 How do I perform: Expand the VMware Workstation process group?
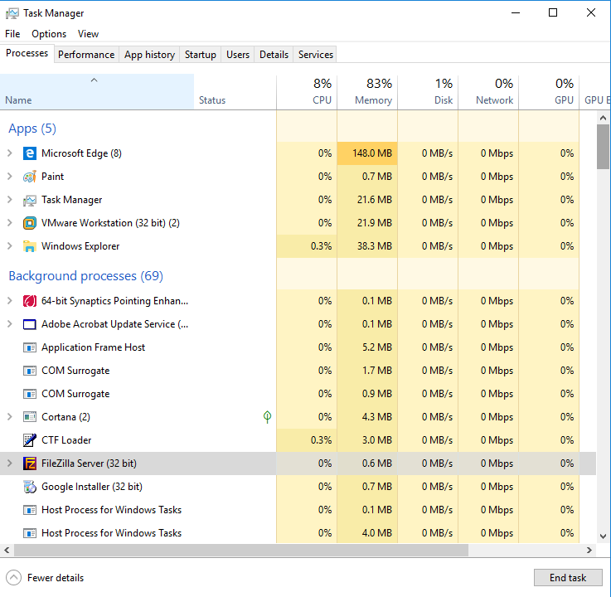[x=10, y=223]
